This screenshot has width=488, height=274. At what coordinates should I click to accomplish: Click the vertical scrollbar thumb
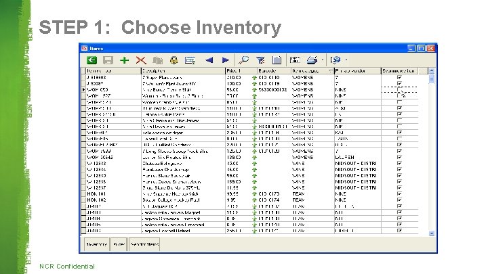(432, 78)
